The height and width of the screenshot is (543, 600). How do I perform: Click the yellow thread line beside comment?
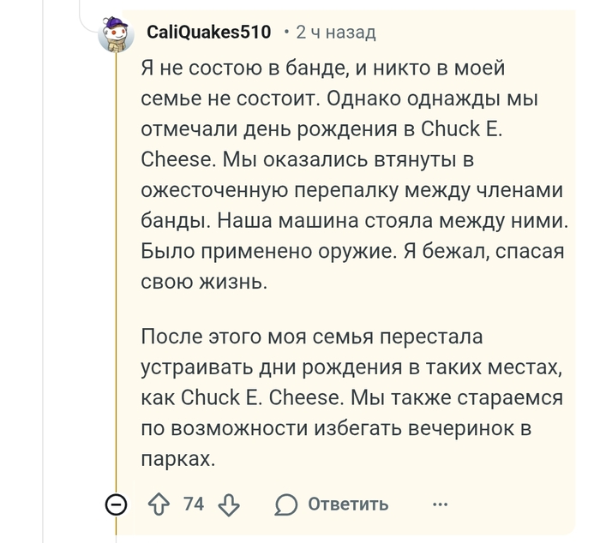pos(117,257)
